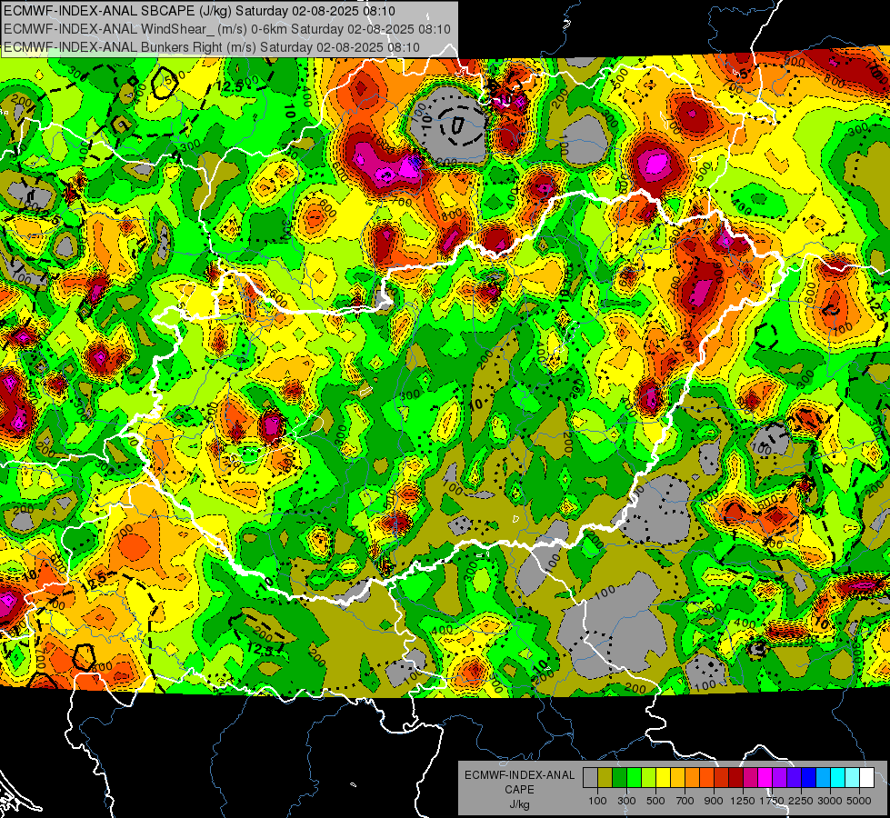Click the ECMWF-INDEX-ANAL label in the legend
The width and height of the screenshot is (890, 818).
tap(519, 775)
